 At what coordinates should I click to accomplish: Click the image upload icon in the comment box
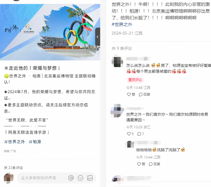point(90,178)
